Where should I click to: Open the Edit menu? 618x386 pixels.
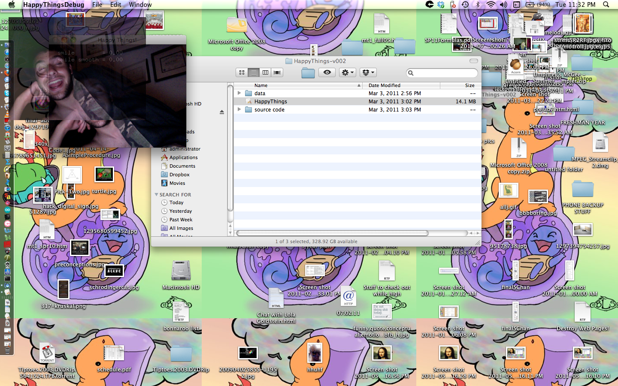click(116, 5)
